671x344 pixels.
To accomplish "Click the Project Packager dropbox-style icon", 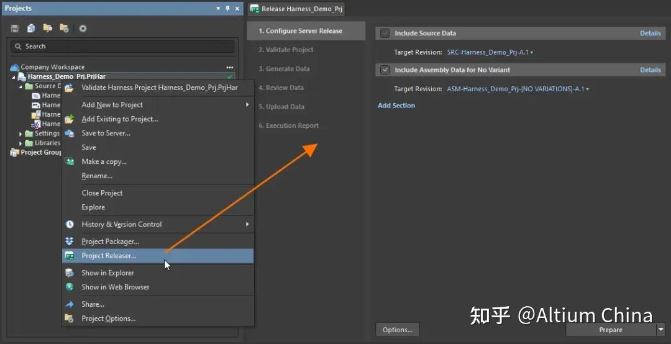I will click(70, 242).
